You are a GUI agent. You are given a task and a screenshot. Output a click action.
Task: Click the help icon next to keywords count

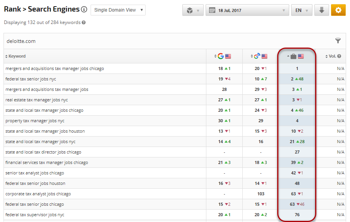(84, 22)
